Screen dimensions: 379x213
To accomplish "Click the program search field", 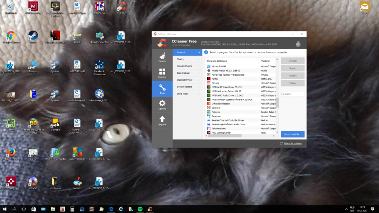I will pyautogui.click(x=293, y=94).
